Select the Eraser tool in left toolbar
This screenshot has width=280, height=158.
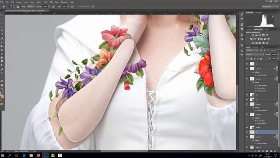tap(2, 54)
